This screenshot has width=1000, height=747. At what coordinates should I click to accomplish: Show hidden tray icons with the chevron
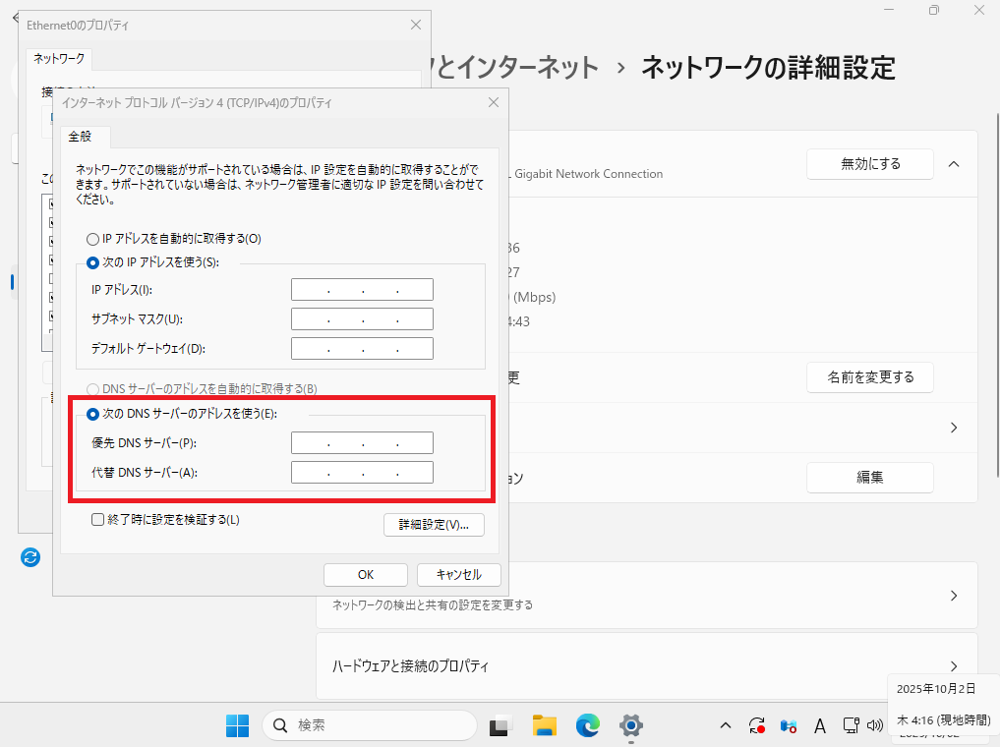[x=726, y=726]
